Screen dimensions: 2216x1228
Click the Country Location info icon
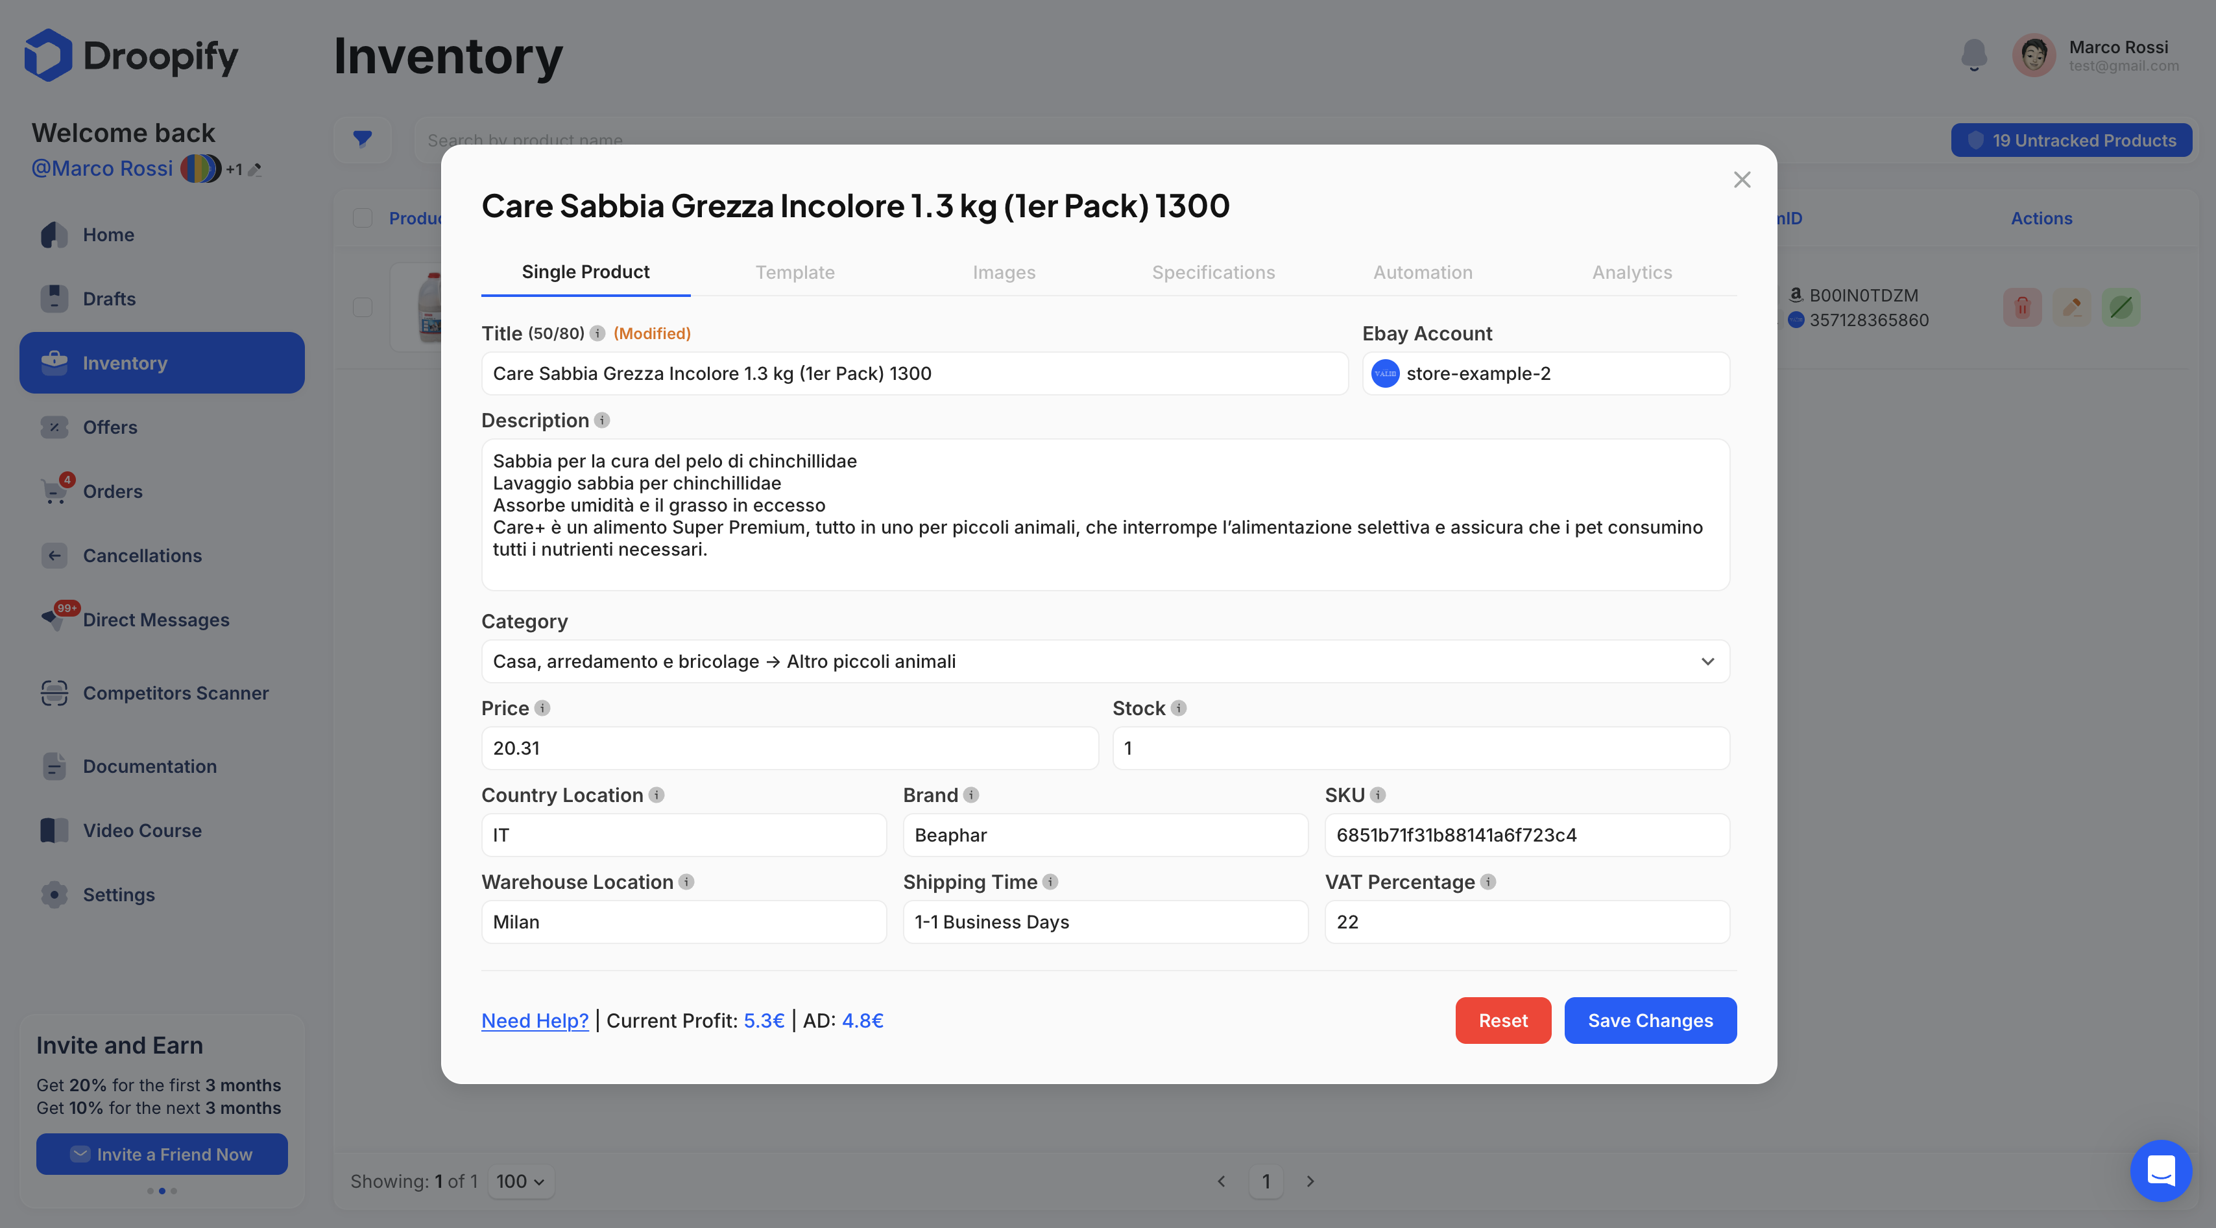pos(656,796)
